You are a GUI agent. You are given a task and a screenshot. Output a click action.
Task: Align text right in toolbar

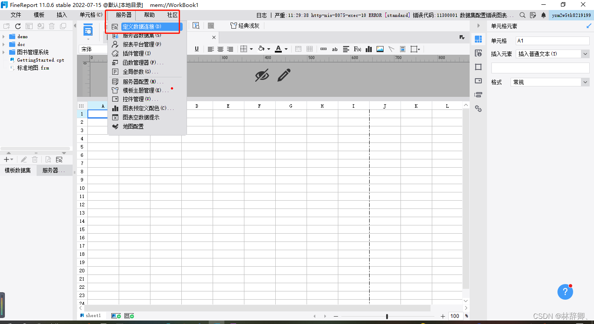click(230, 49)
